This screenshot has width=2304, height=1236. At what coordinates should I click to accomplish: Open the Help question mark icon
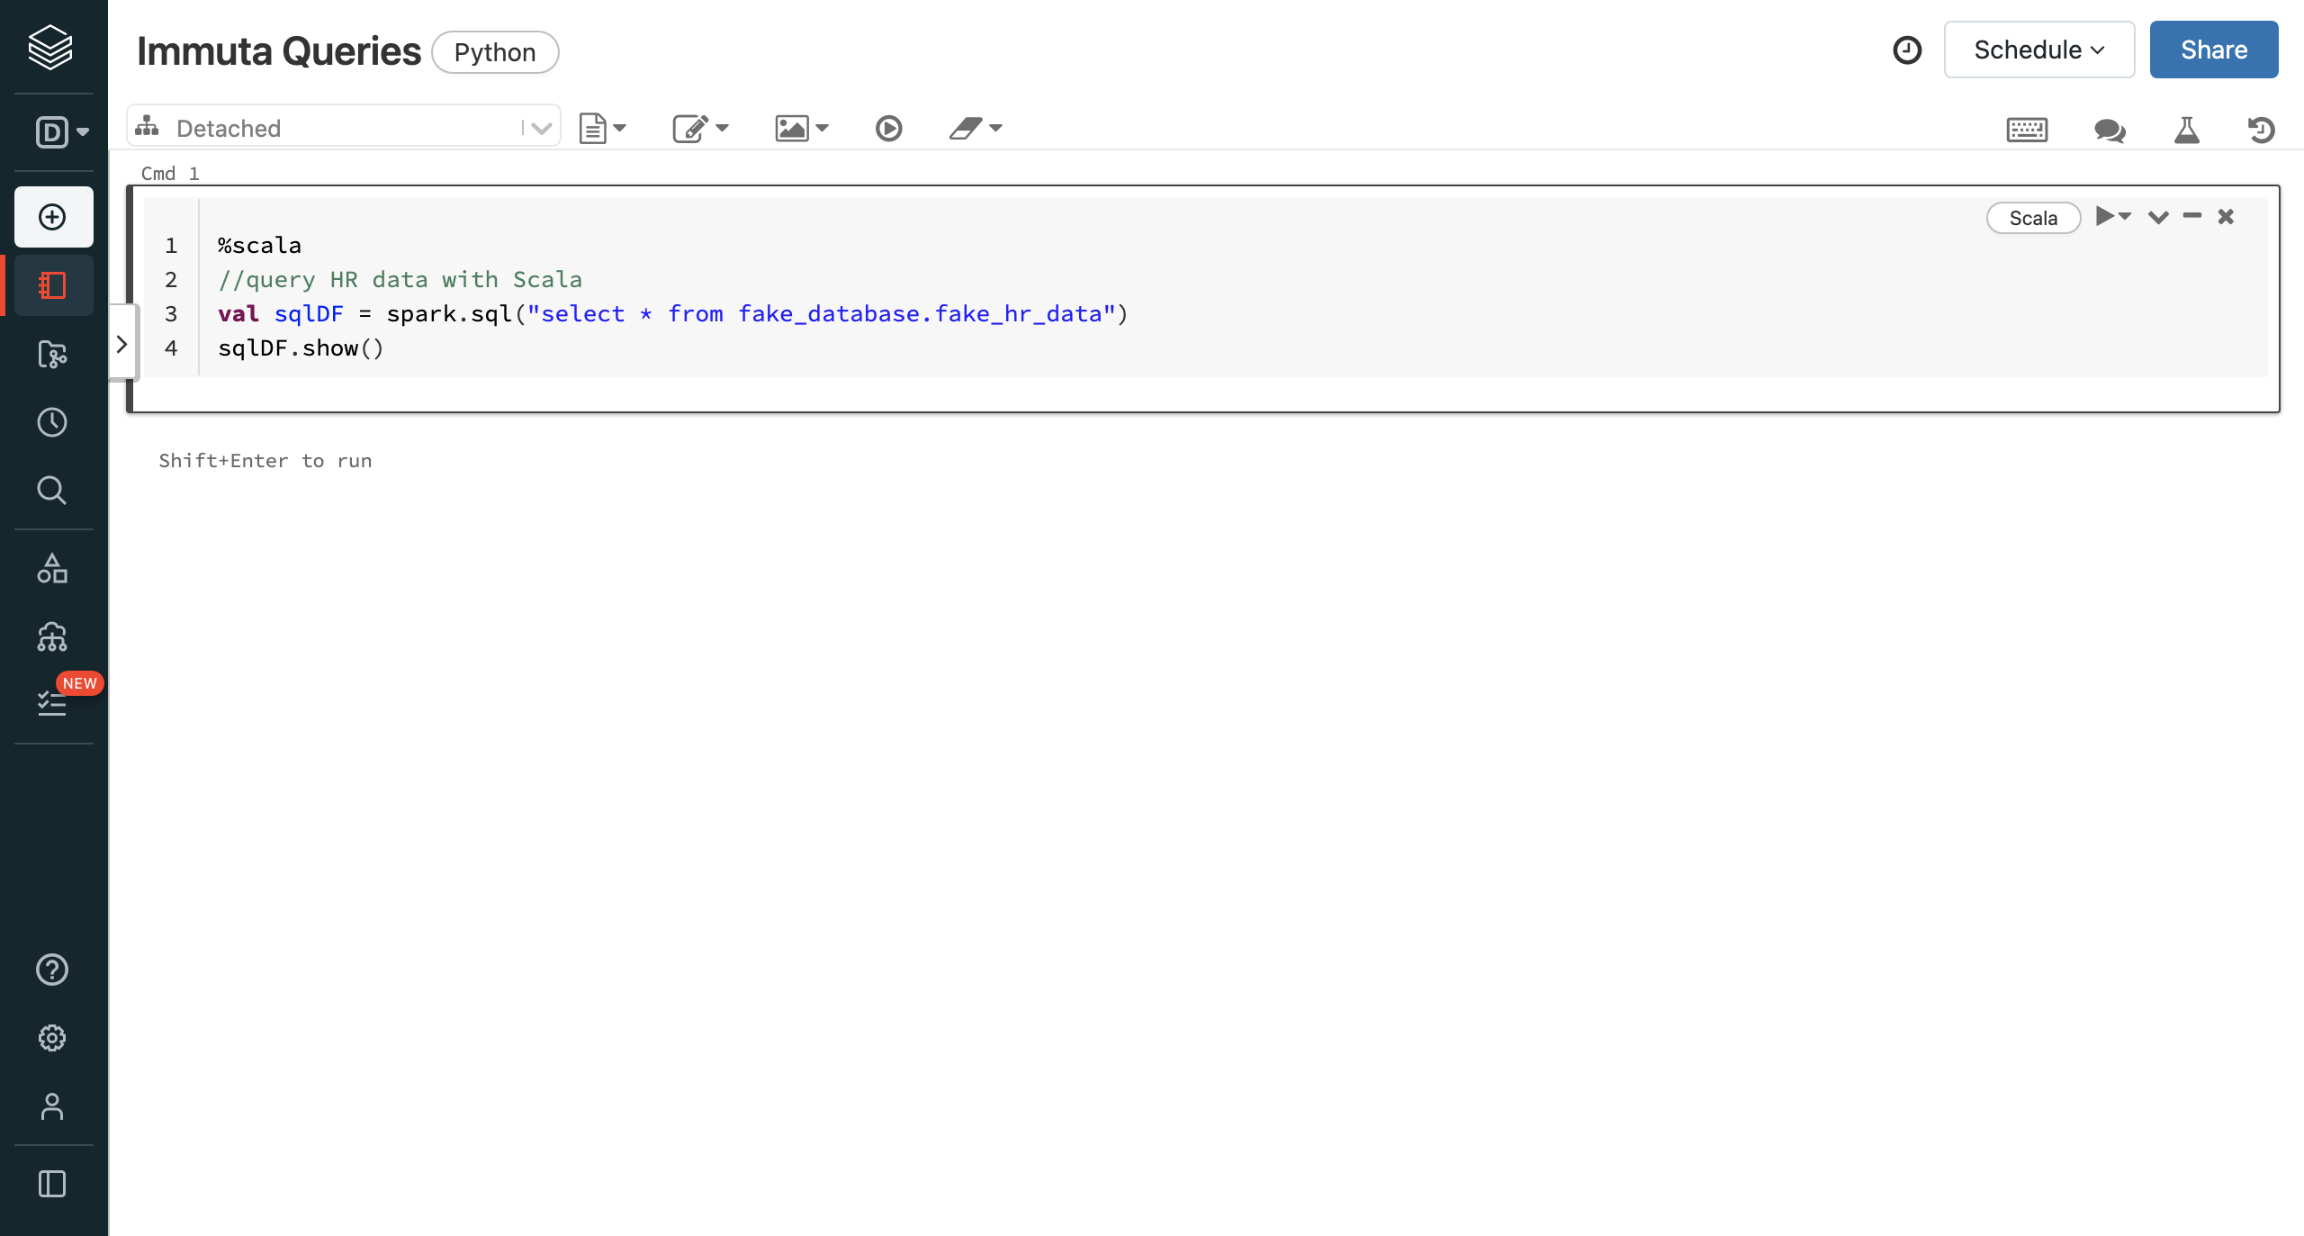point(52,970)
